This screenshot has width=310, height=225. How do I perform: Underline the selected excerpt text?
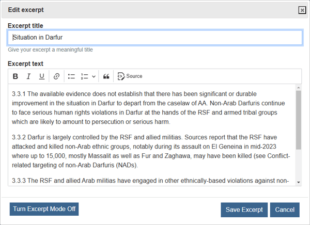[x=41, y=76]
